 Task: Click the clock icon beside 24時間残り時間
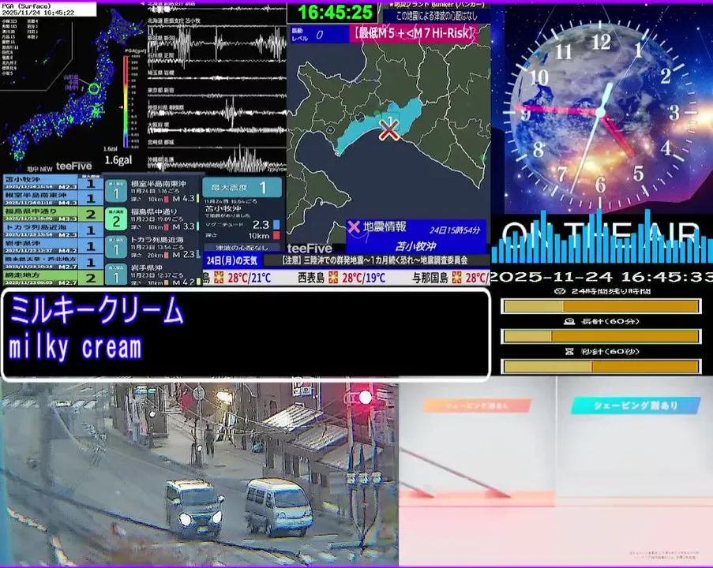point(561,291)
